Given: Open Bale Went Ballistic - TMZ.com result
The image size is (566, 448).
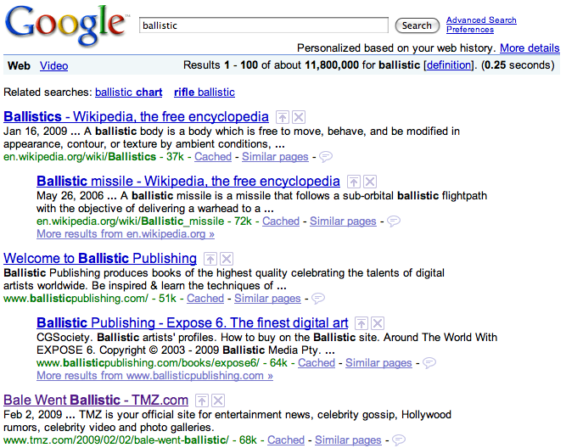Looking at the screenshot, I should coord(96,400).
